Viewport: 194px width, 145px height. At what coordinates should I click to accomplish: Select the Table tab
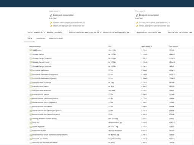29,38
